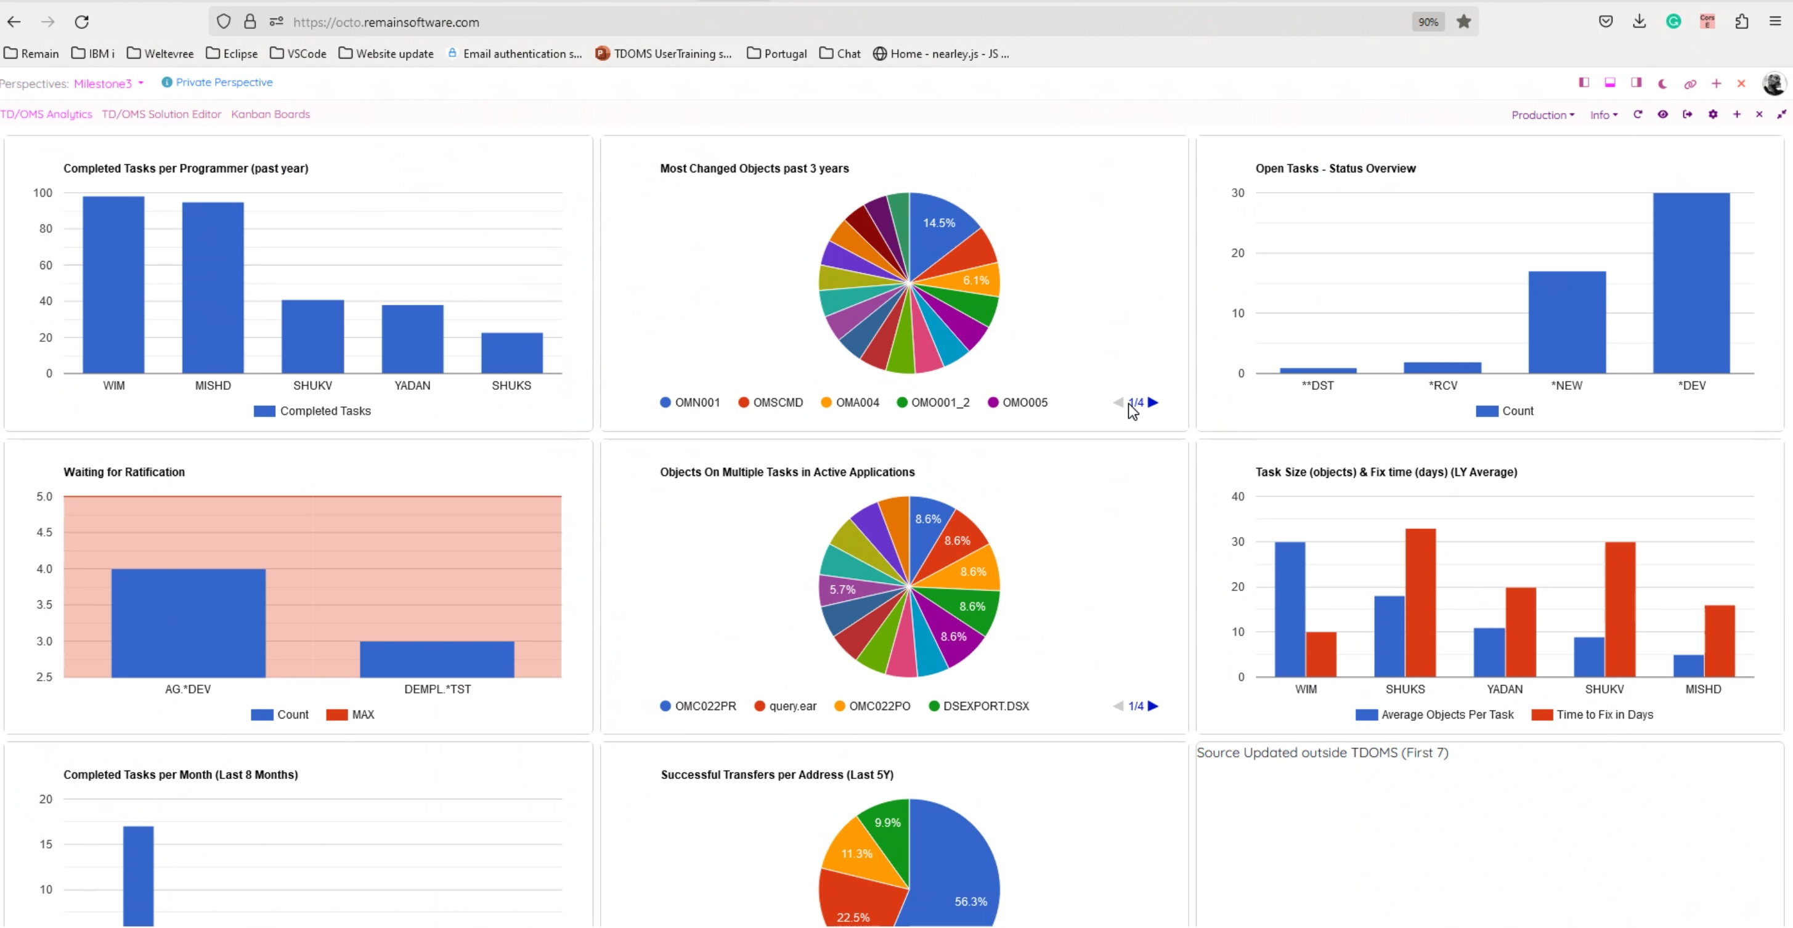Go back with the browser back arrow
Image resolution: width=1793 pixels, height=928 pixels.
pos(14,22)
